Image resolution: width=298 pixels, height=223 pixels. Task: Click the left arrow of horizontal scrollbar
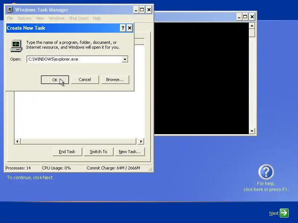tap(17, 141)
